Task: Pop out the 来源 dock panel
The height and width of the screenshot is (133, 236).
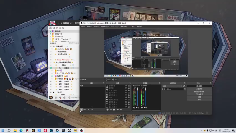Action: (130, 83)
